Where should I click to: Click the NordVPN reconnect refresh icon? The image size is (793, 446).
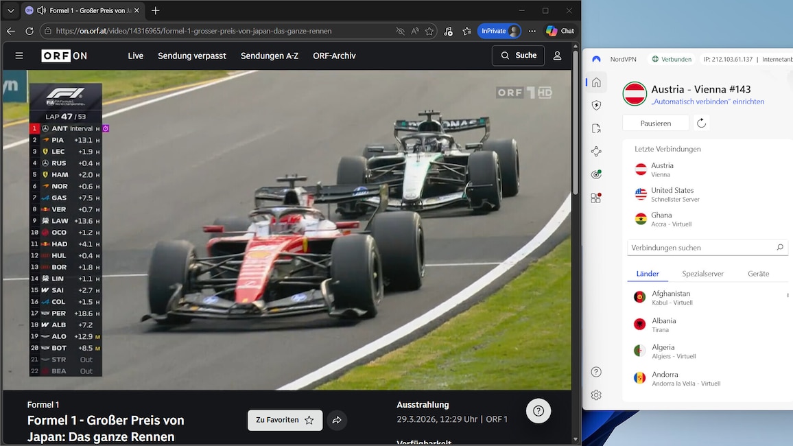[702, 124]
